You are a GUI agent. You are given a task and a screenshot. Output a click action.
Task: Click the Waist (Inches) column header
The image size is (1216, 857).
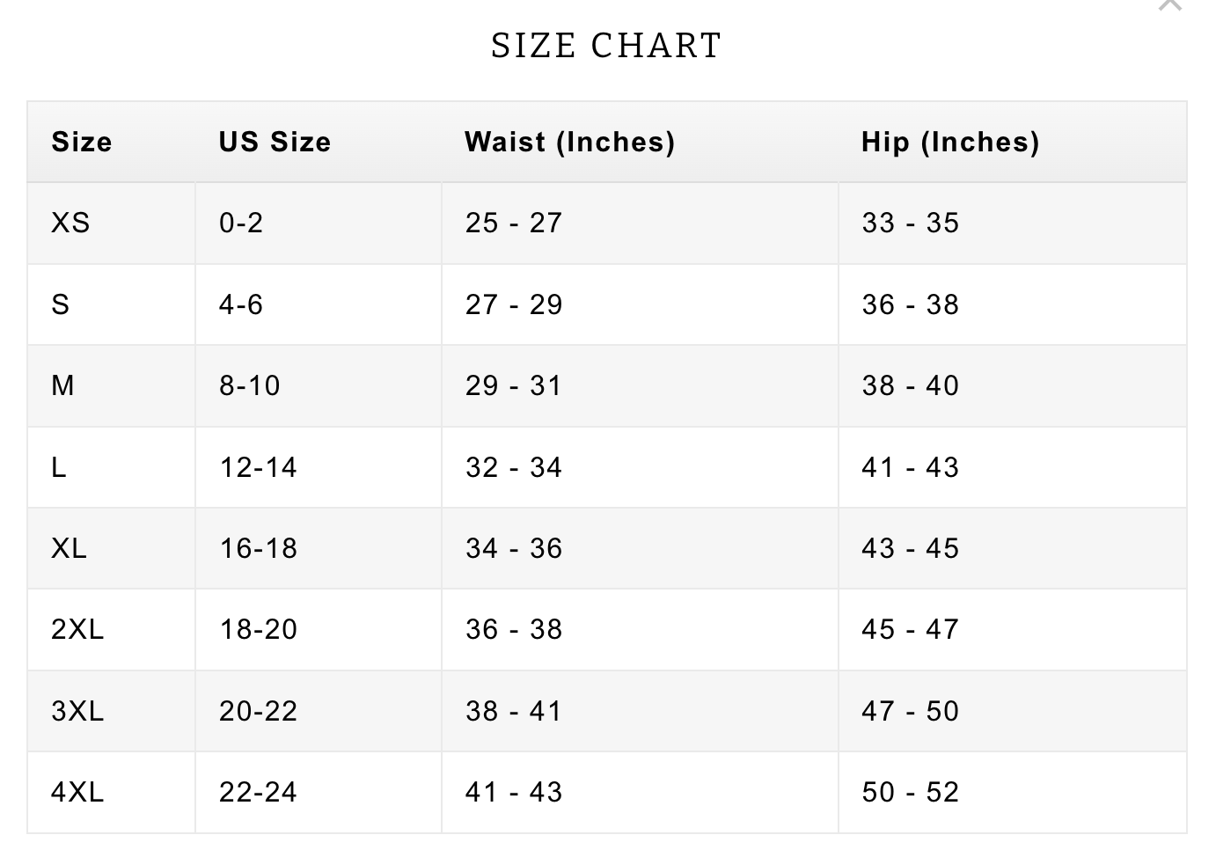pos(569,142)
